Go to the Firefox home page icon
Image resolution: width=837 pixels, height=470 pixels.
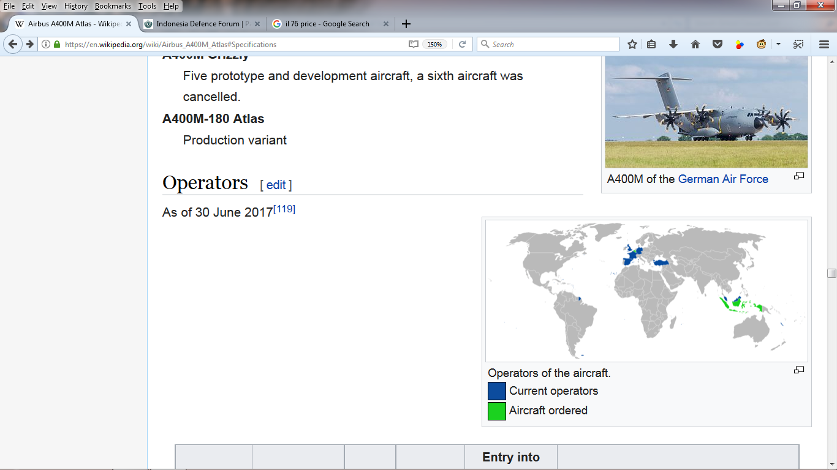(x=695, y=44)
